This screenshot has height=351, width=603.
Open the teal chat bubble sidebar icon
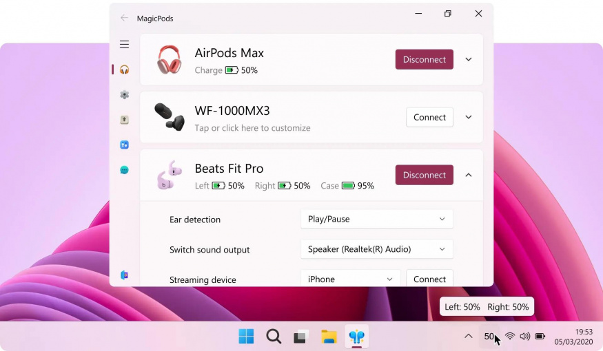tap(124, 170)
